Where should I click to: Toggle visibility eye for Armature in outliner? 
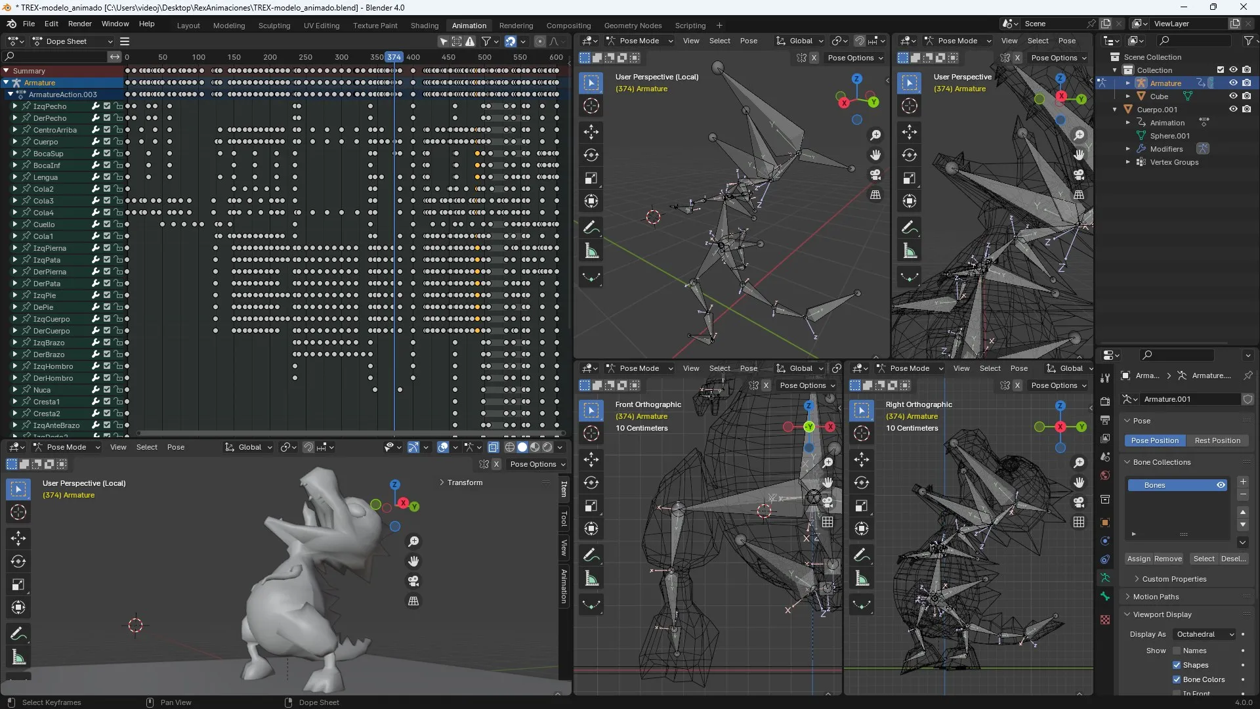pyautogui.click(x=1233, y=83)
